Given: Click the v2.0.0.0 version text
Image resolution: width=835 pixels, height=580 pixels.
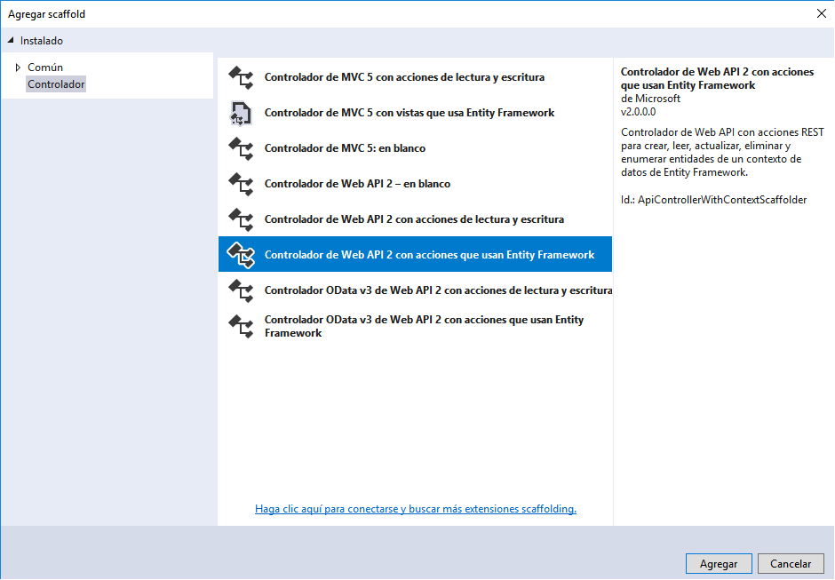Looking at the screenshot, I should pos(638,112).
